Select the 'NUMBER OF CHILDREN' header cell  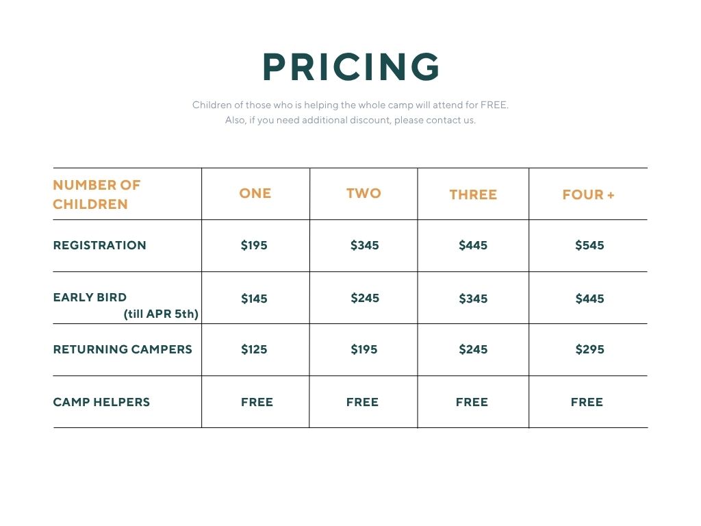pyautogui.click(x=97, y=195)
